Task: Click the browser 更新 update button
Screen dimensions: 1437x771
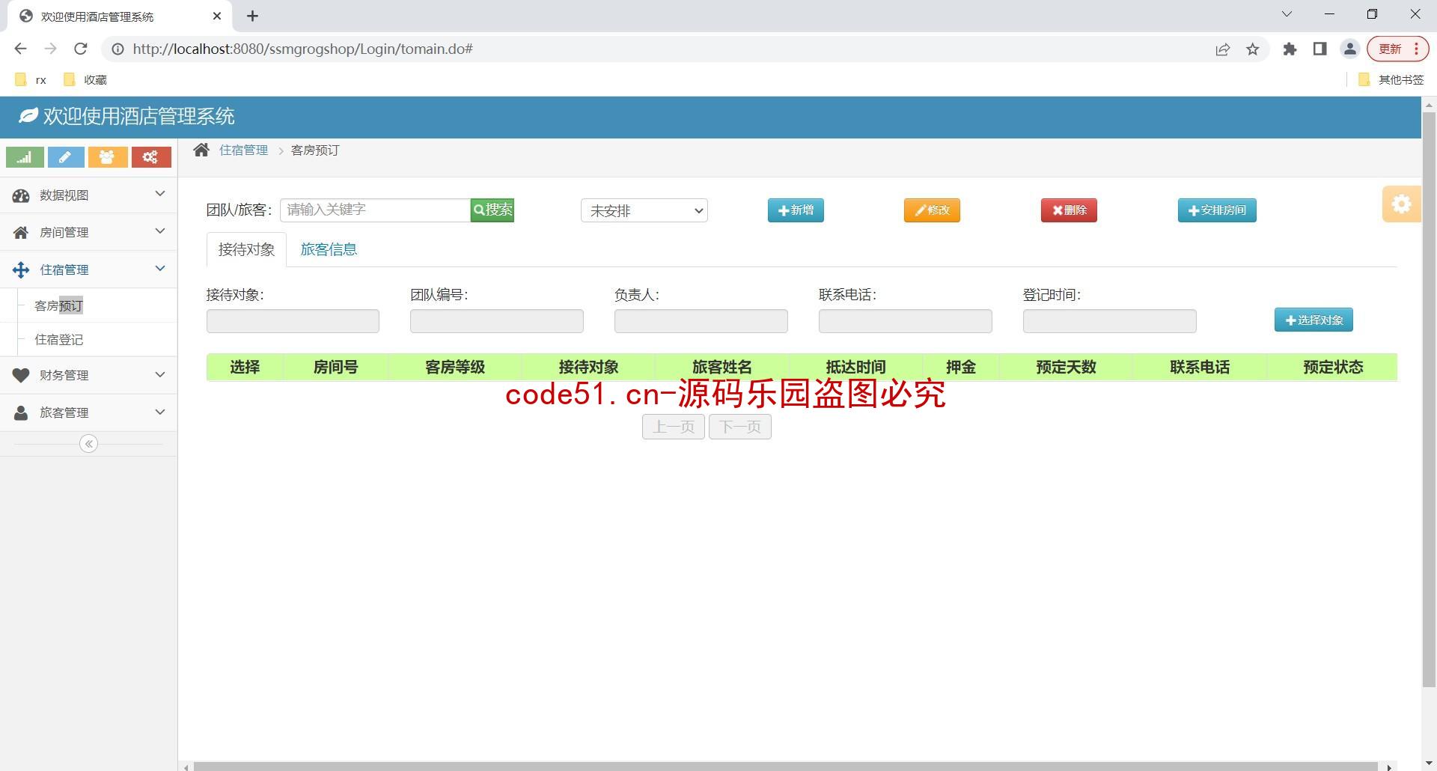Action: coord(1398,49)
